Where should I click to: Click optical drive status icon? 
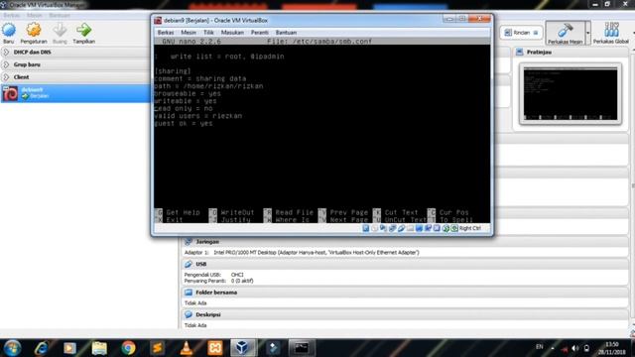pyautogui.click(x=375, y=228)
